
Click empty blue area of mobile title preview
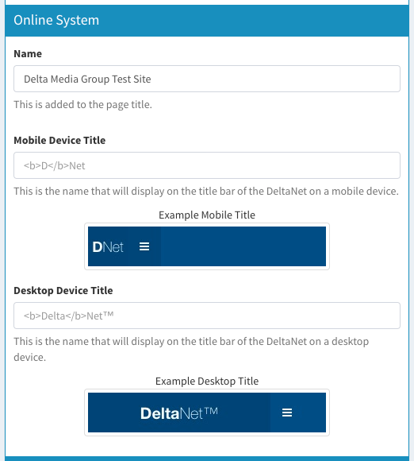243,246
